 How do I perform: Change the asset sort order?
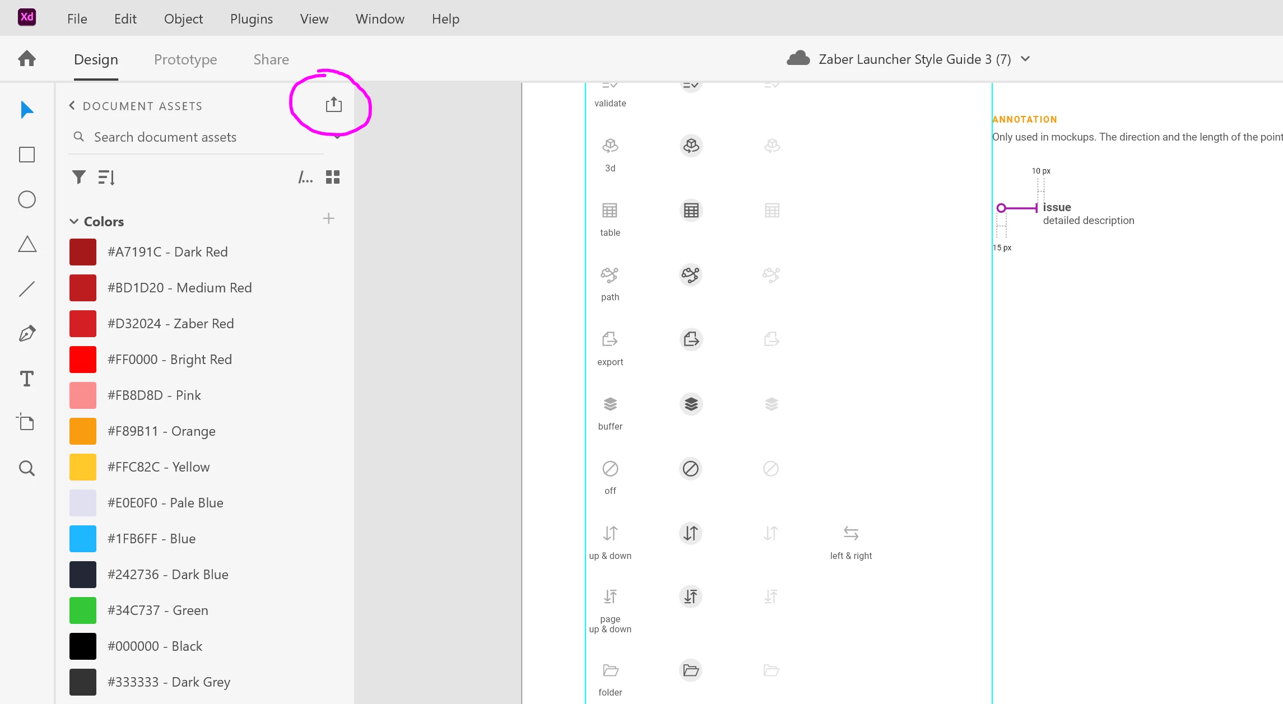point(106,178)
